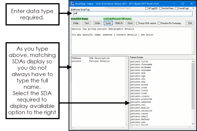The width and height of the screenshot is (197, 131).
Task: Click in the Build your SmartTag field
Action: (131, 13)
